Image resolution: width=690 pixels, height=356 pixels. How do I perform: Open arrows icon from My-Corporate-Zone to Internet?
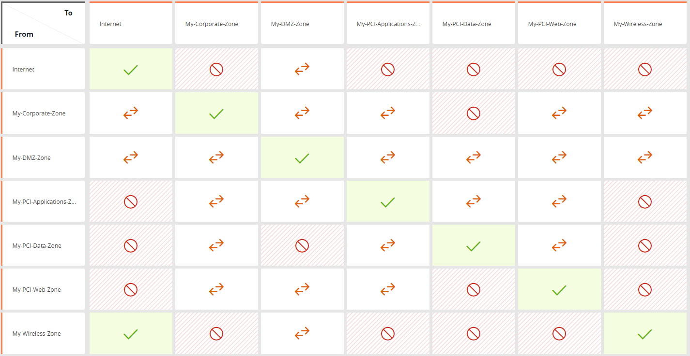coord(131,114)
